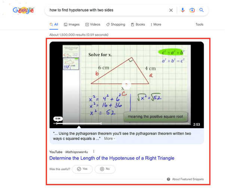Click the video progress bar
Image resolution: width=225 pixels, height=189 pixels.
tap(121, 123)
